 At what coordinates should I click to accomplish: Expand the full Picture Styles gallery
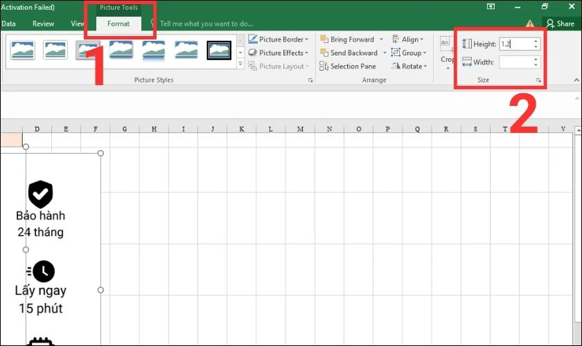(240, 64)
